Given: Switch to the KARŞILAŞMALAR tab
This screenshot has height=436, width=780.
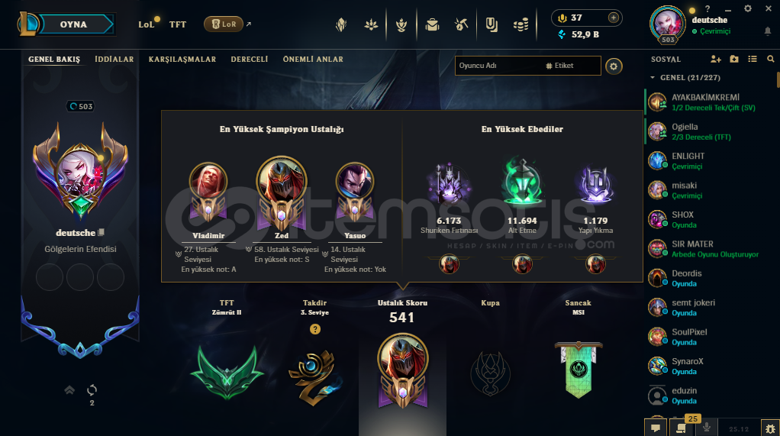Looking at the screenshot, I should tap(182, 60).
